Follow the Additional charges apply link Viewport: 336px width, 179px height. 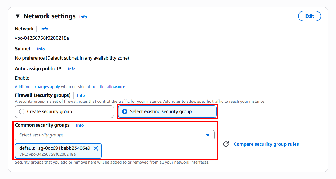pyautogui.click(x=37, y=87)
